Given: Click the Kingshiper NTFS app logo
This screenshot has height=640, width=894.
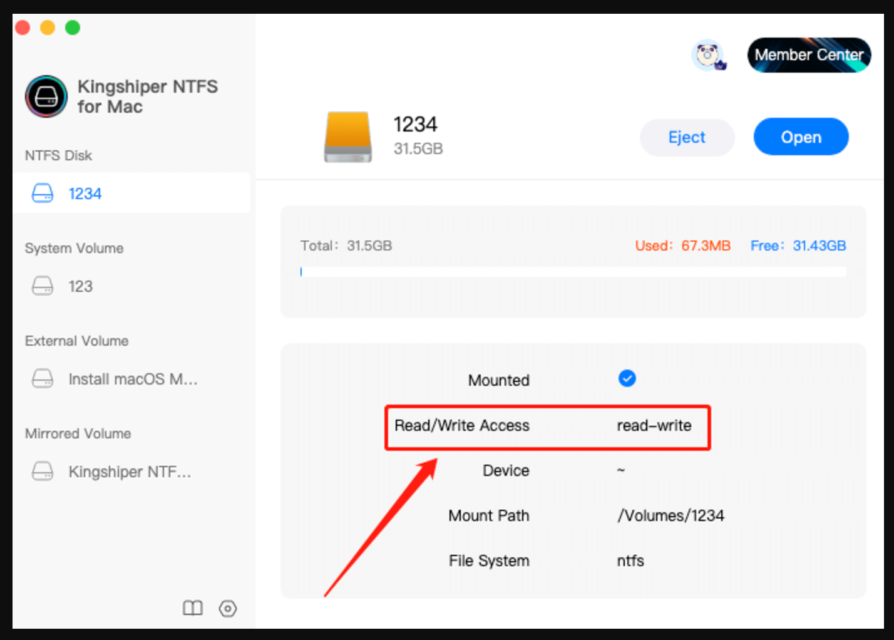Looking at the screenshot, I should pyautogui.click(x=46, y=96).
